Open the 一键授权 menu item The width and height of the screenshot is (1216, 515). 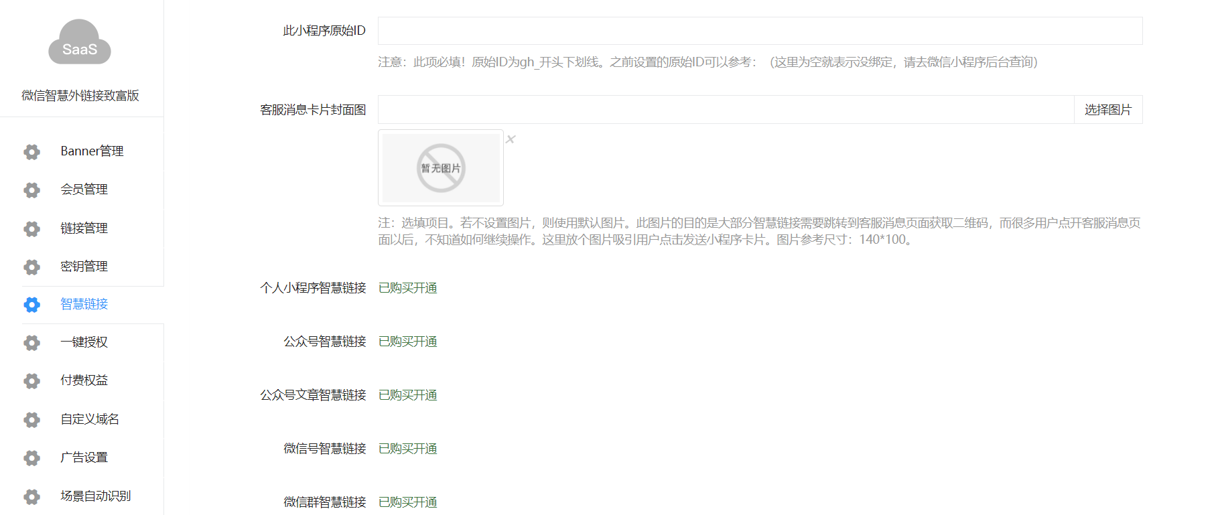pos(84,342)
